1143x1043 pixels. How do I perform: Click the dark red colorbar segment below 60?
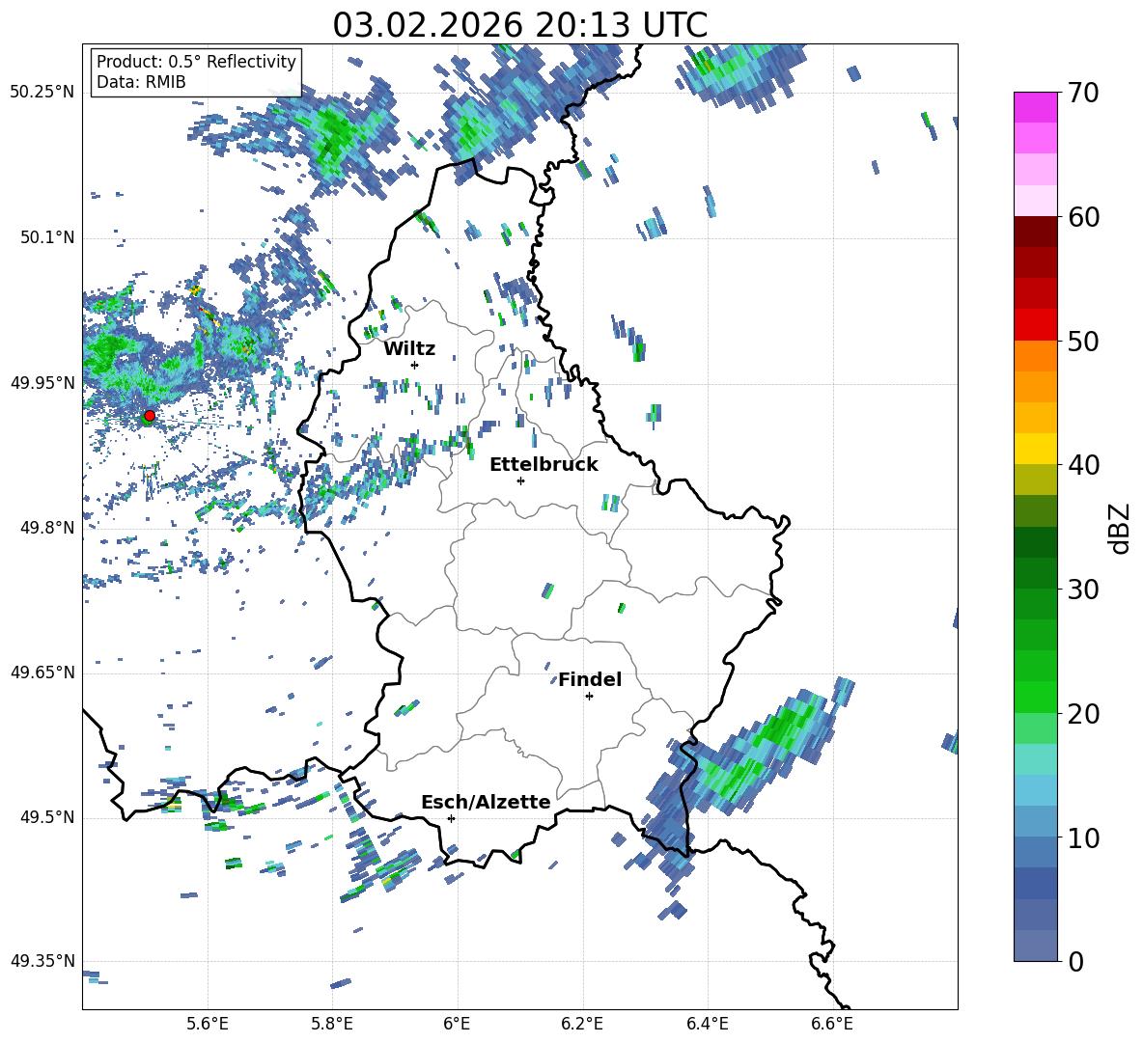[1035, 232]
